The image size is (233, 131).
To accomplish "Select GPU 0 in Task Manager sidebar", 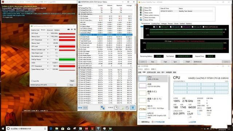I will point(153,115).
